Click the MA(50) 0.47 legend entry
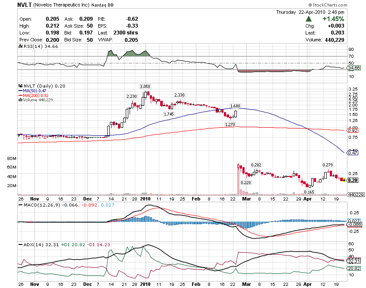 pos(32,91)
